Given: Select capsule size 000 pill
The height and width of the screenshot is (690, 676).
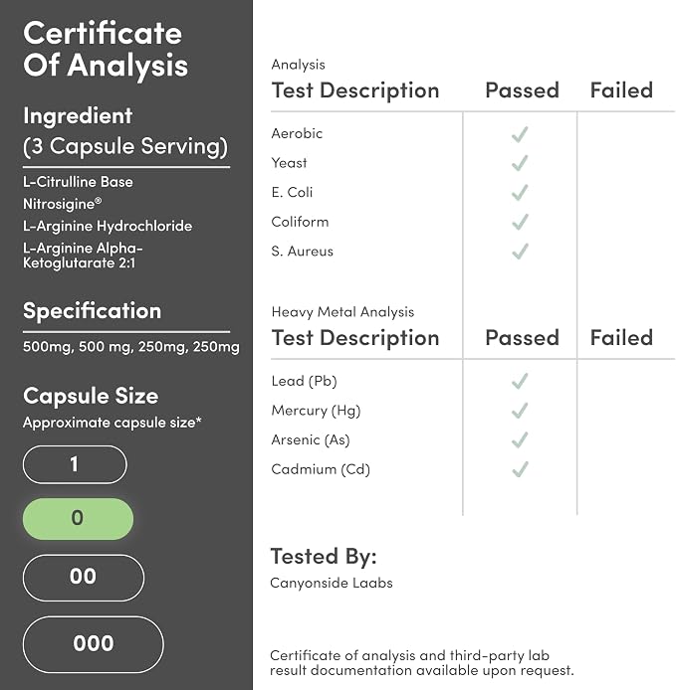Looking at the screenshot, I should pos(93,644).
